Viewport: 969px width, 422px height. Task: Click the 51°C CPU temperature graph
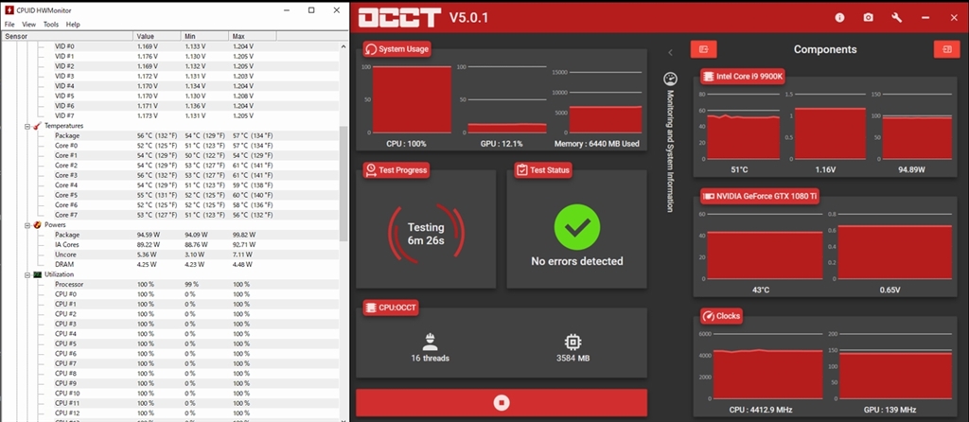[x=744, y=127]
